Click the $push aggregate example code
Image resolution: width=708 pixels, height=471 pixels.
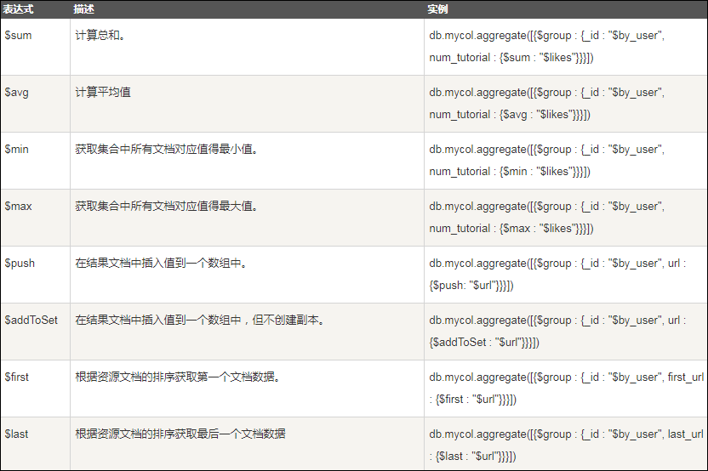[557, 275]
